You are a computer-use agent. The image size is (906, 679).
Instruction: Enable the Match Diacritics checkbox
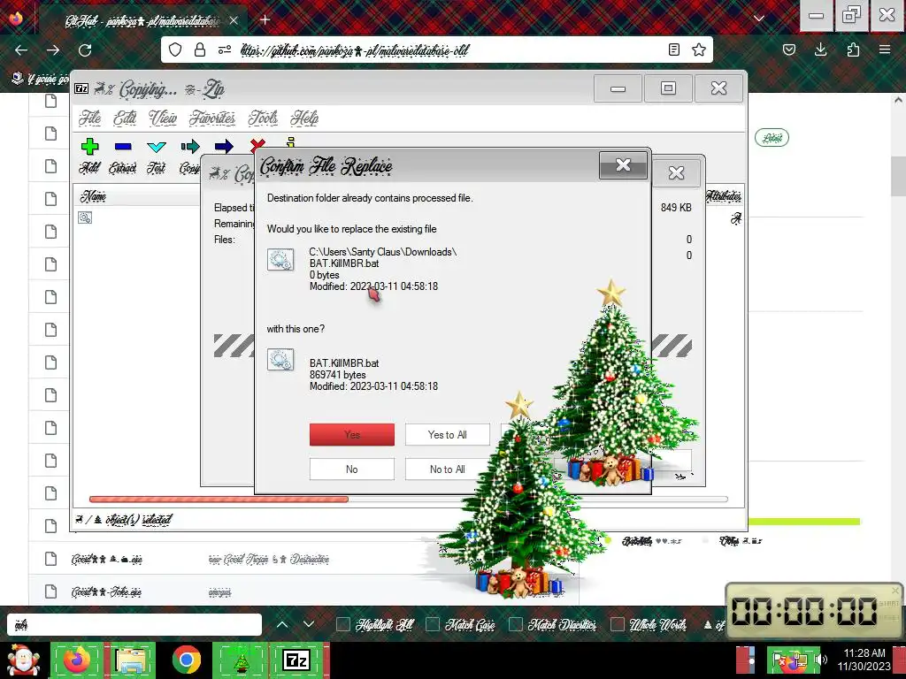[516, 624]
